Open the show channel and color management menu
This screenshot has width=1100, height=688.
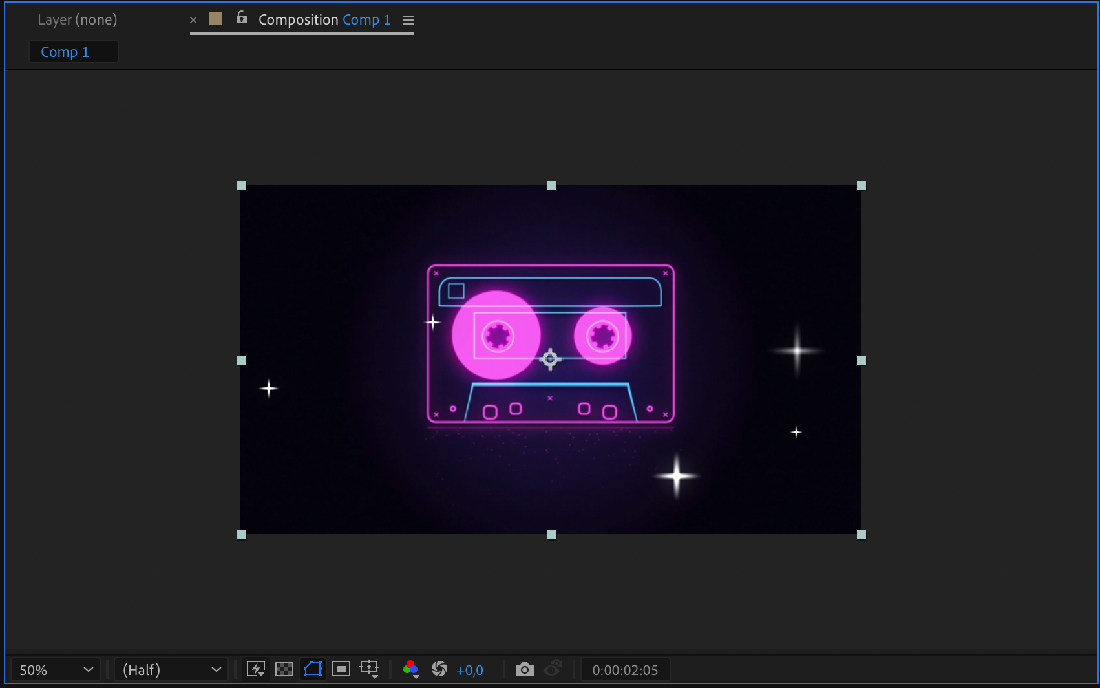tap(410, 669)
